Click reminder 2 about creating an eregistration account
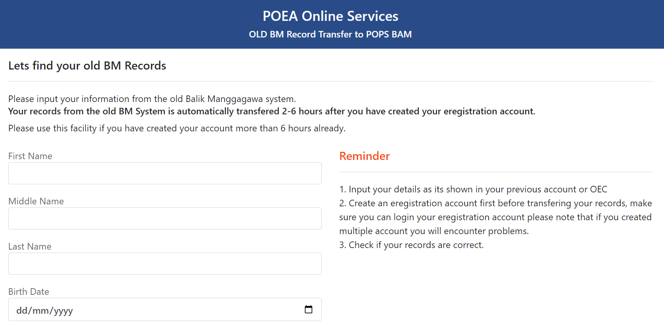The width and height of the screenshot is (664, 328). click(495, 217)
